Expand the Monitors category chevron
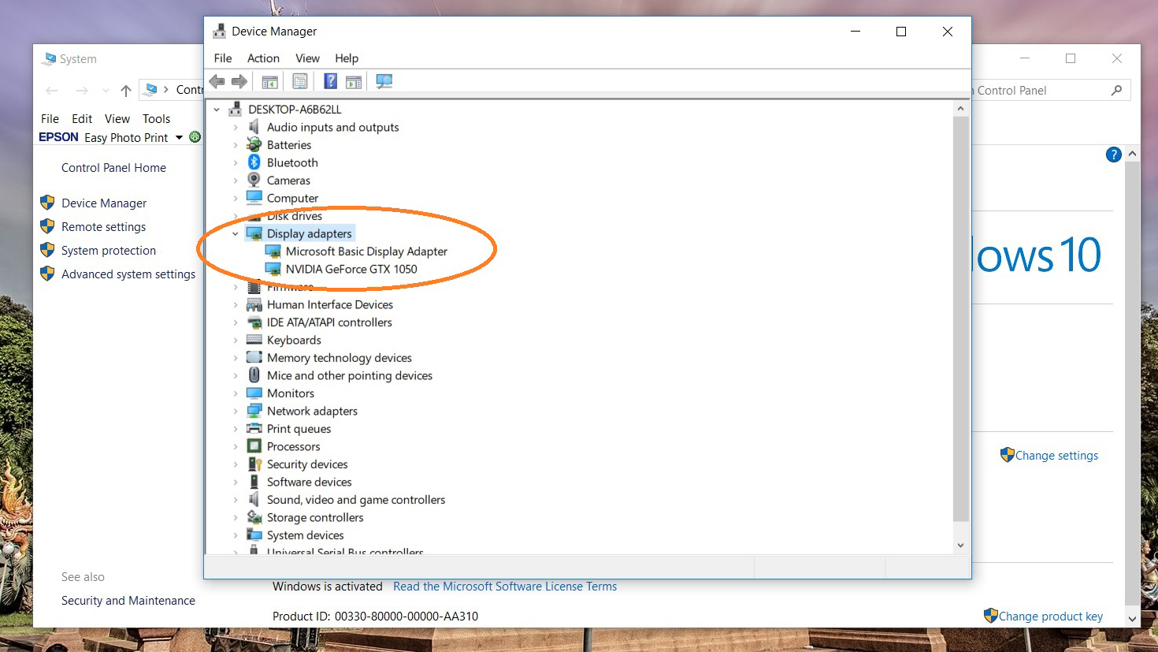The height and width of the screenshot is (652, 1158). coord(236,393)
